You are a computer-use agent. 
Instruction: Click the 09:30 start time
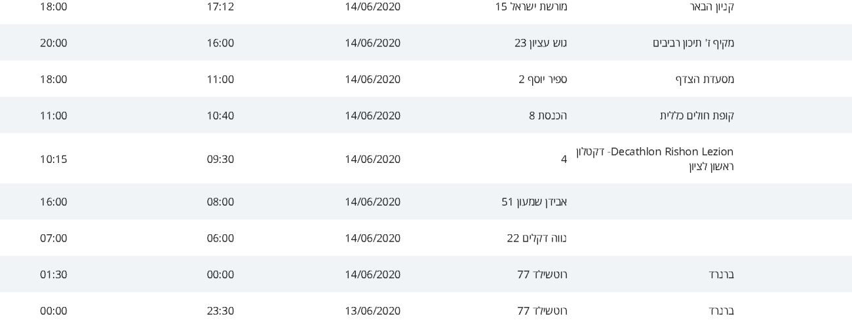tap(220, 159)
